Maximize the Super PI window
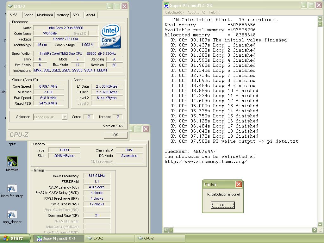The width and height of the screenshot is (324, 243). (x=311, y=5)
